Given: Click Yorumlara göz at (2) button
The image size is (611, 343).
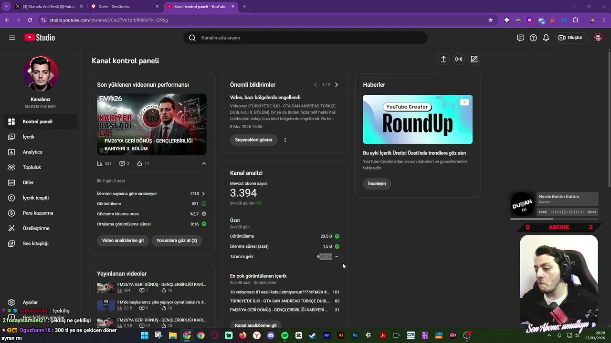Looking at the screenshot, I should [177, 241].
